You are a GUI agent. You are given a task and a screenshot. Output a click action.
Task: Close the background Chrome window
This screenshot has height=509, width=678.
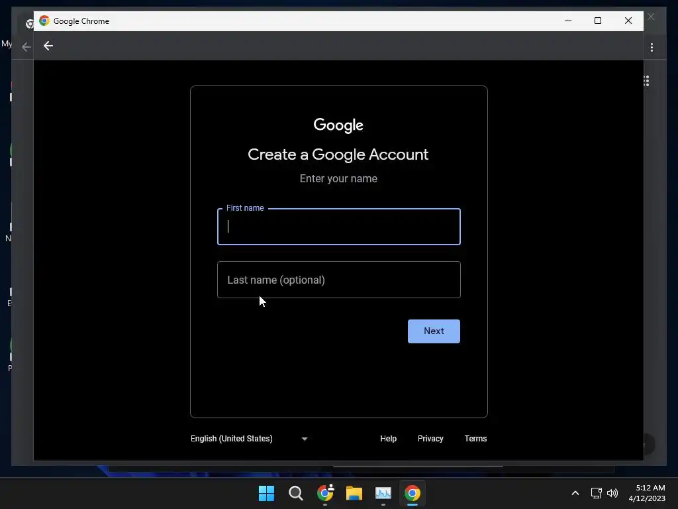[x=652, y=17]
